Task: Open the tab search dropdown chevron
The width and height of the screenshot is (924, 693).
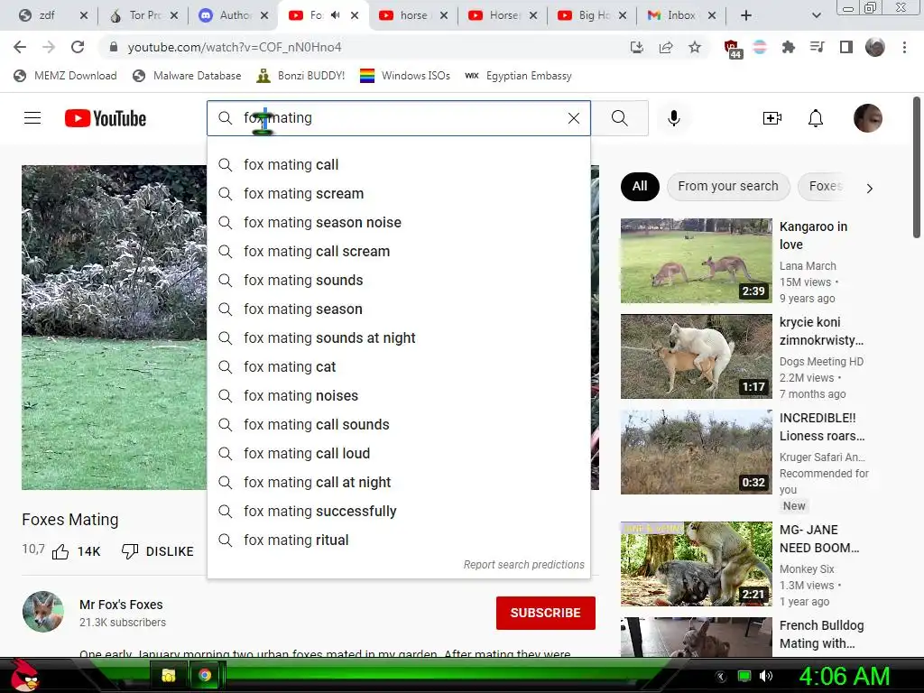Action: coord(816,15)
